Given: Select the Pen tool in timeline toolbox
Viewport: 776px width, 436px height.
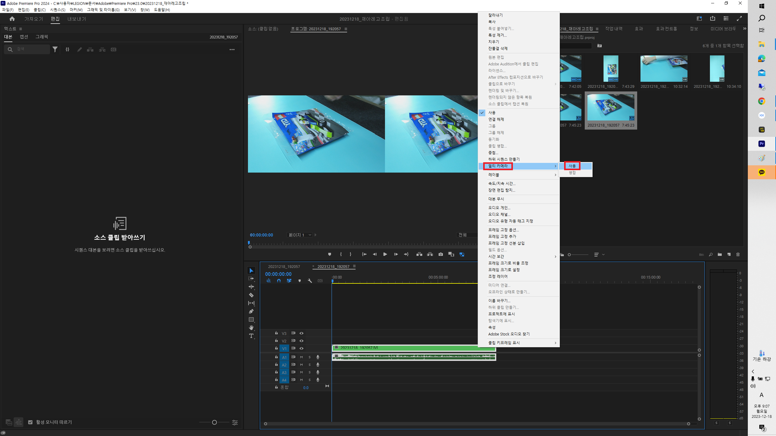Looking at the screenshot, I should 251,311.
